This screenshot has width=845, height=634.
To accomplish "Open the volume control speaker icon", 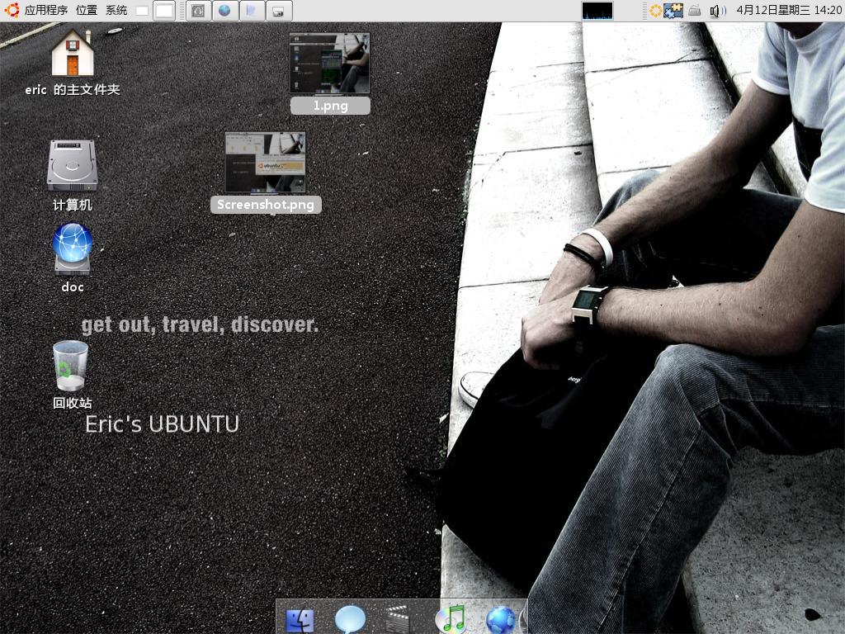I will [x=717, y=11].
